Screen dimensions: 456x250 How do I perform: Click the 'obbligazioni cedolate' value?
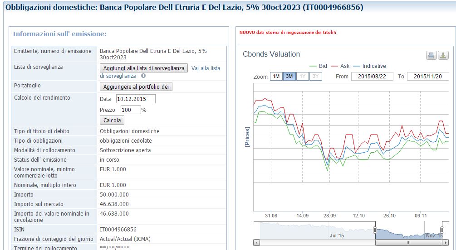tap(126, 140)
